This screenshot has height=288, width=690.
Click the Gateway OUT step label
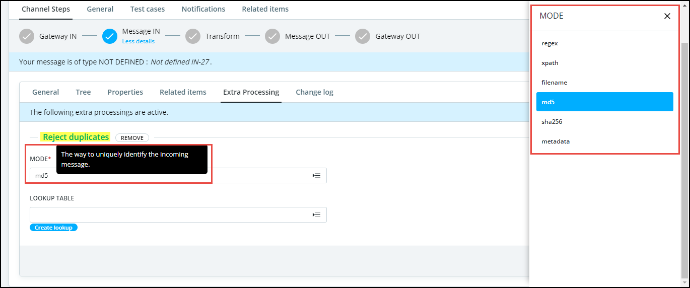coord(398,36)
